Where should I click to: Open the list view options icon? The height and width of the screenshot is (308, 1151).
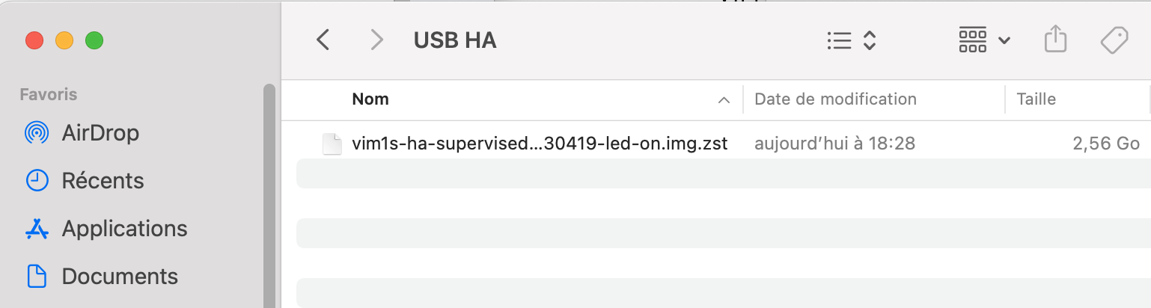840,40
